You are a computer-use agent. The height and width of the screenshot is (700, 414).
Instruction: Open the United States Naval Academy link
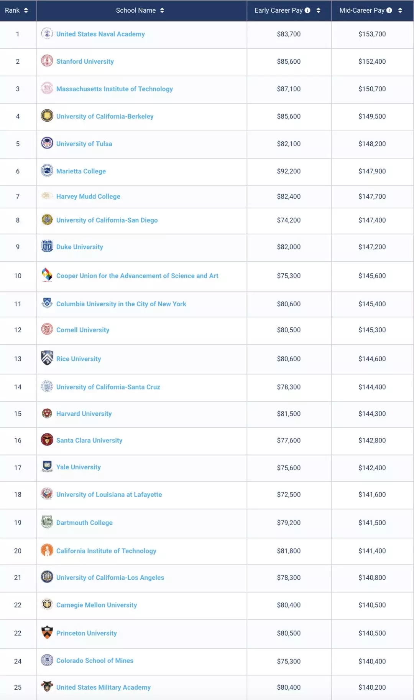click(x=100, y=34)
